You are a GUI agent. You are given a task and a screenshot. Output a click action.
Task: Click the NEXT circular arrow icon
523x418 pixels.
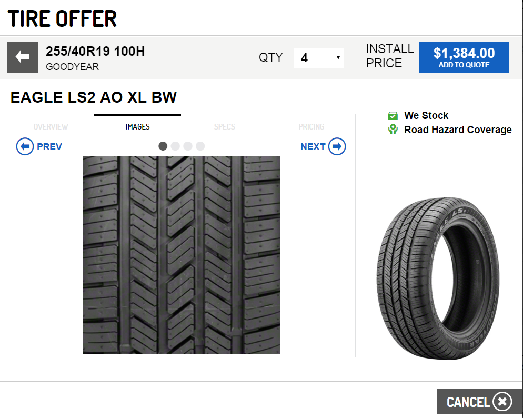pos(337,146)
